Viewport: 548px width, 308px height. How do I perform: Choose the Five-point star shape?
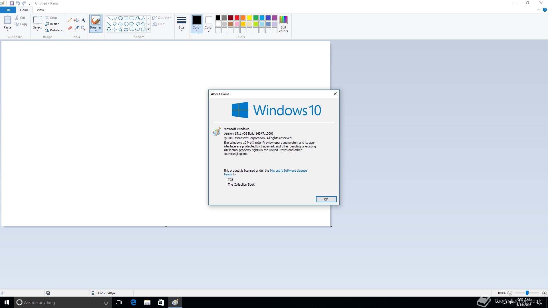pos(120,30)
